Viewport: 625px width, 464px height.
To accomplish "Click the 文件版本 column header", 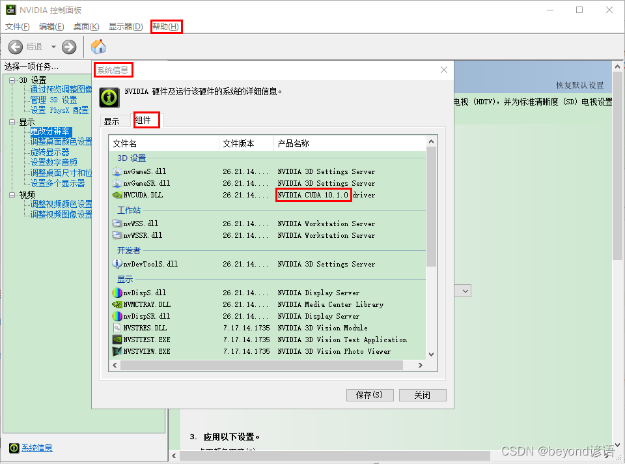I will click(x=246, y=143).
